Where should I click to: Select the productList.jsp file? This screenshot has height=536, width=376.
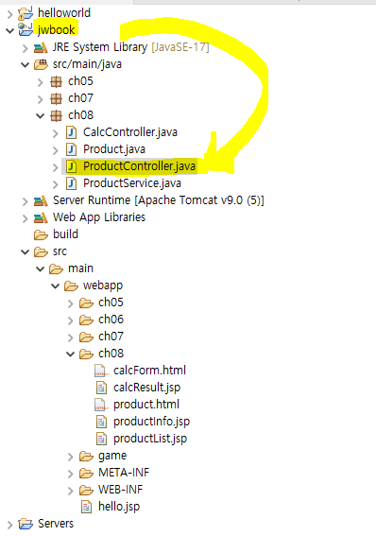150,439
